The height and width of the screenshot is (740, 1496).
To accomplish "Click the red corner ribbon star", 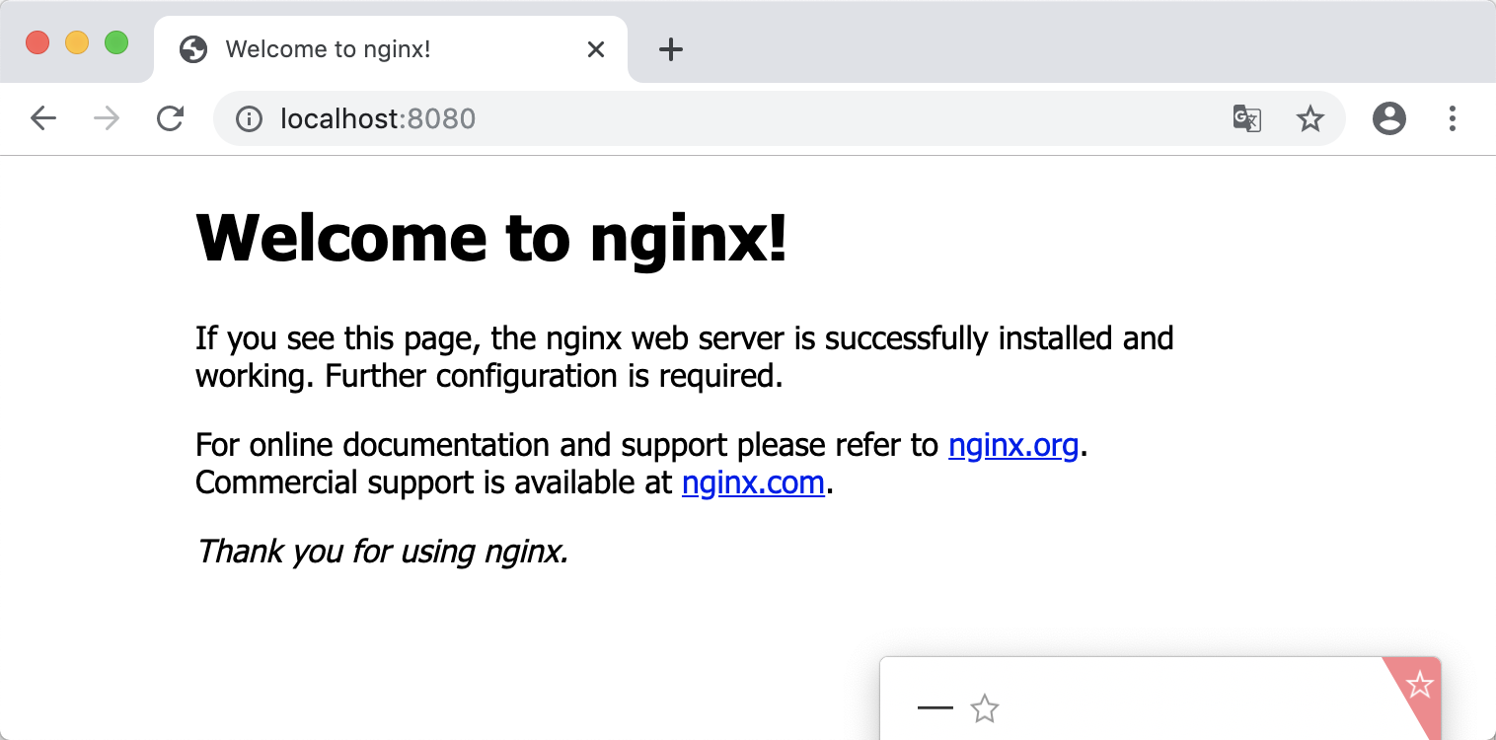I will tap(1420, 684).
